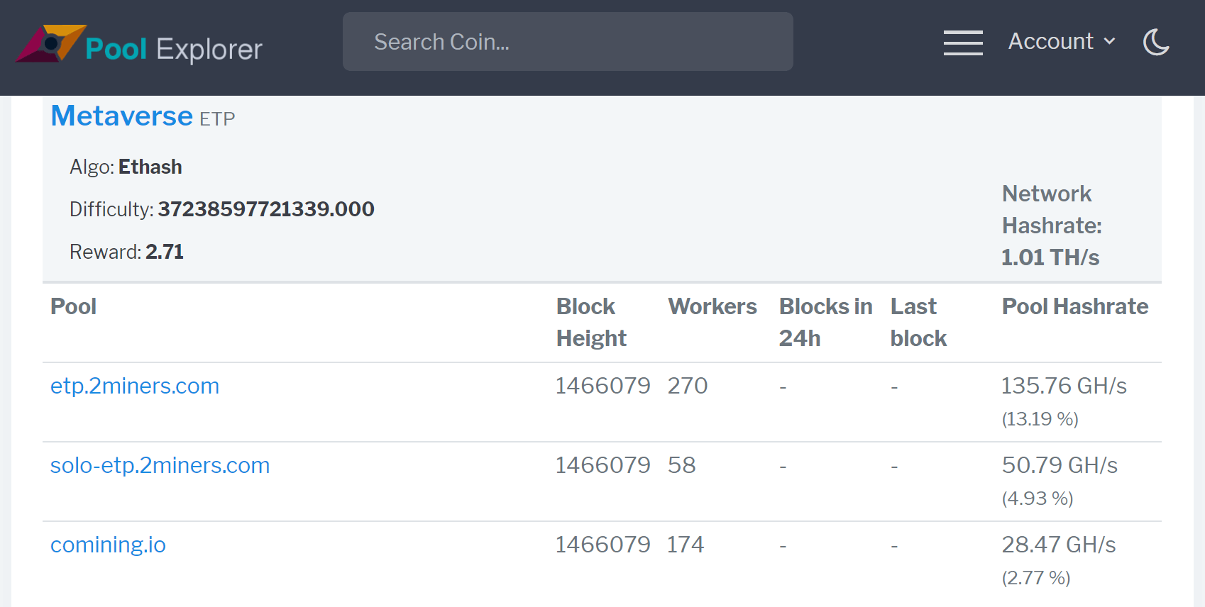Click the Pool Explorer triangular logo icon
1205x607 pixels.
coord(50,44)
